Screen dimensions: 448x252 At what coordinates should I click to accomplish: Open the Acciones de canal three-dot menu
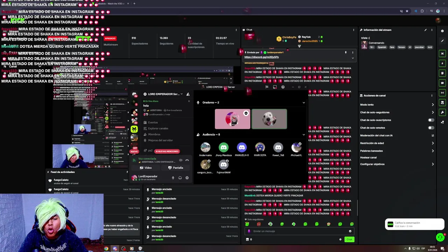click(432, 96)
